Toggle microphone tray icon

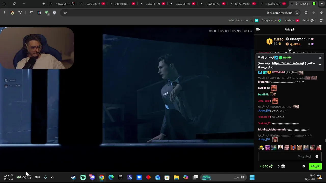tap(45, 177)
